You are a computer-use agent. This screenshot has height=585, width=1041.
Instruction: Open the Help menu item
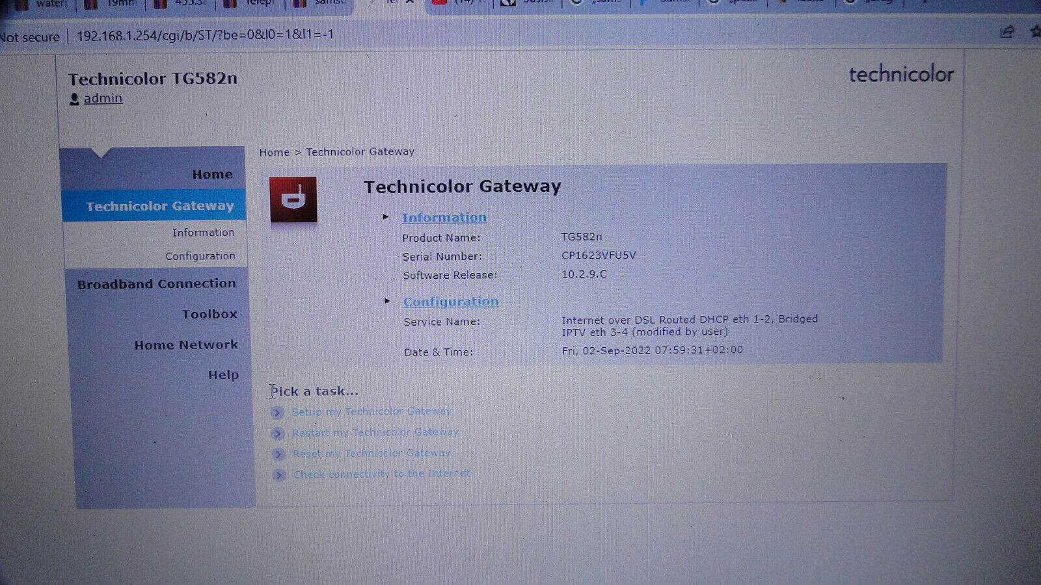[223, 375]
